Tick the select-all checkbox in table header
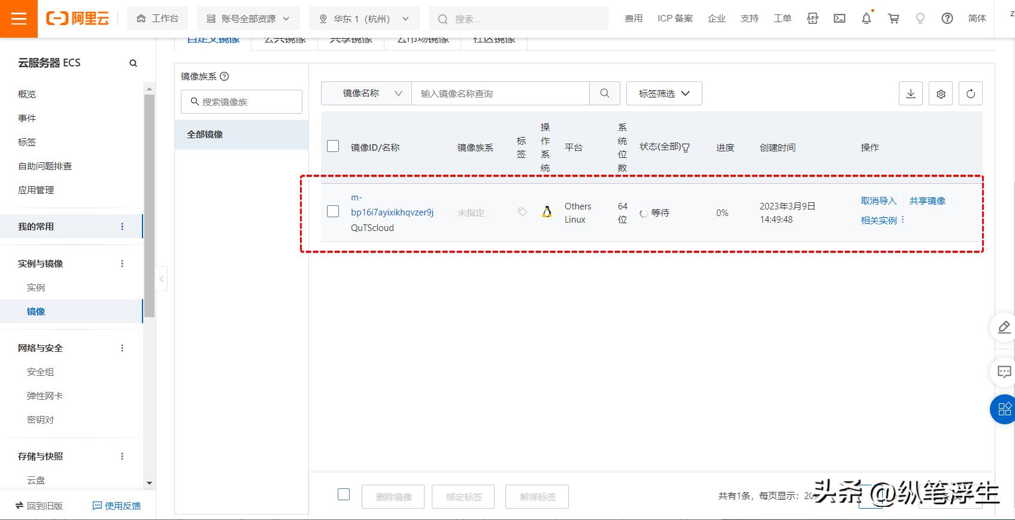This screenshot has height=520, width=1015. 333,146
